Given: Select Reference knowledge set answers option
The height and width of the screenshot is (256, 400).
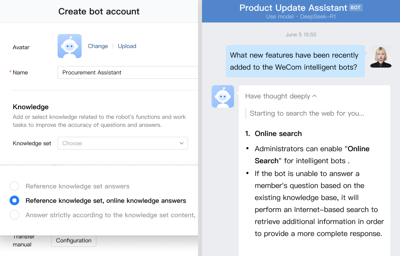Looking at the screenshot, I should [x=14, y=186].
